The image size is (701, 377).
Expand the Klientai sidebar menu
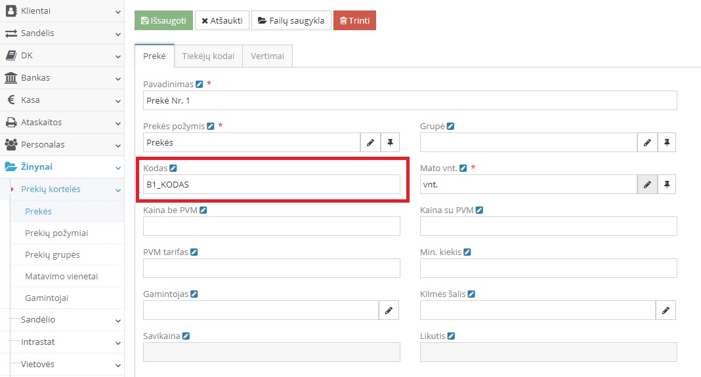[62, 11]
